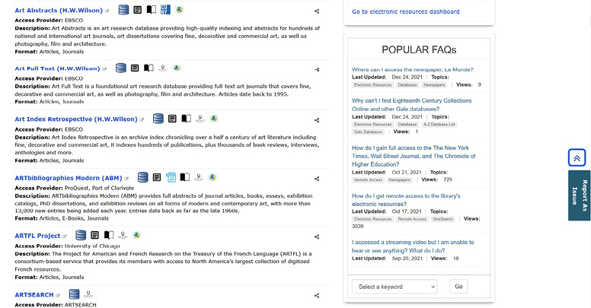The width and height of the screenshot is (591, 308).
Task: Go to electronic resources dashboard
Action: (x=405, y=11)
